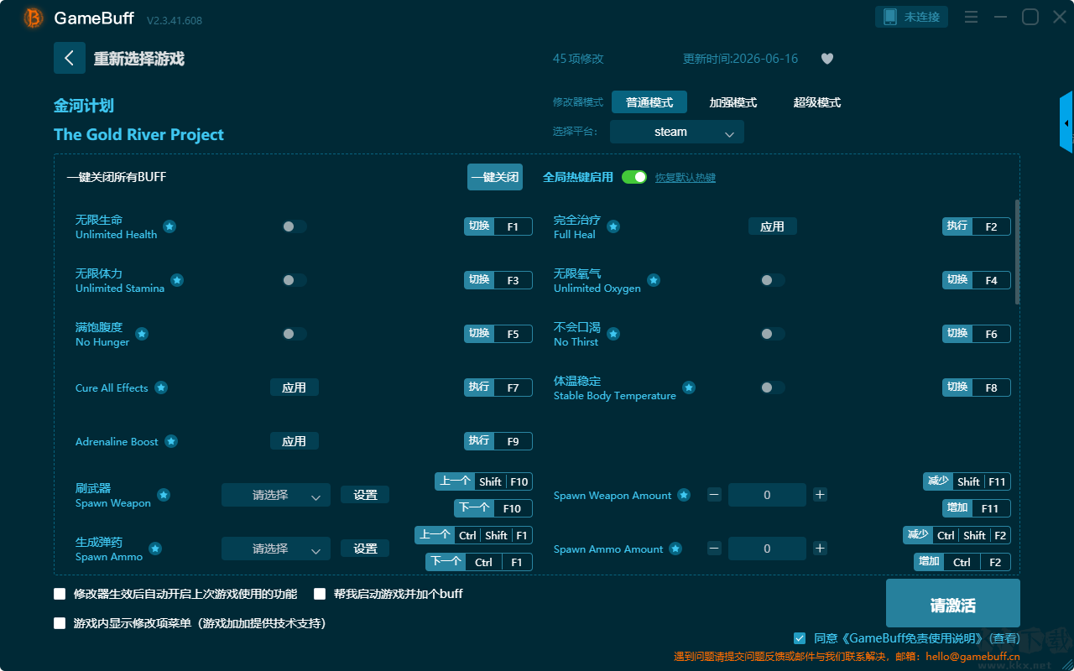This screenshot has height=671, width=1074.
Task: Increase Spawn Weapon Amount with plus
Action: (x=820, y=495)
